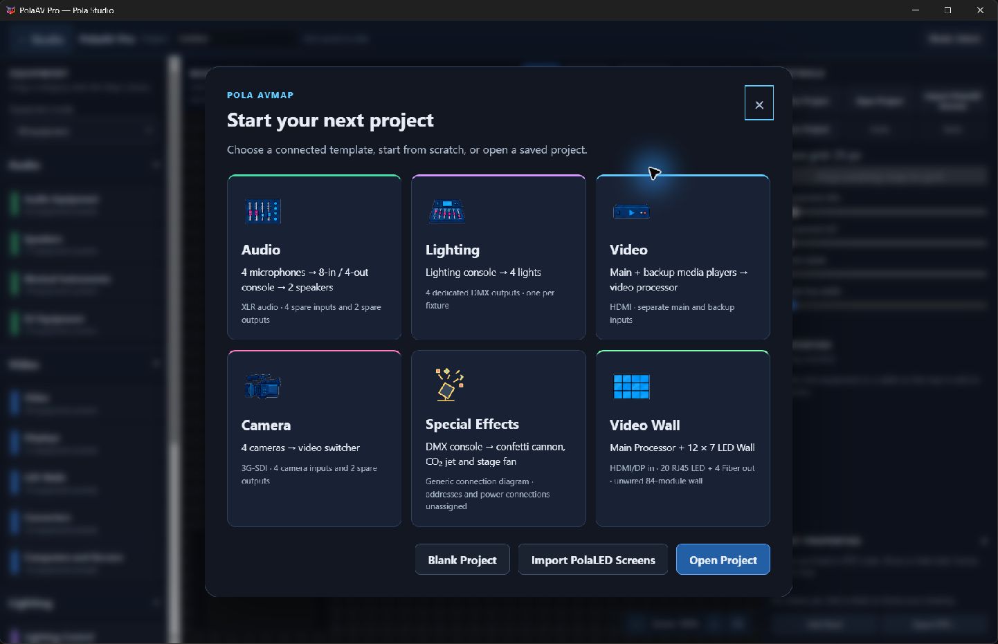The height and width of the screenshot is (644, 998).
Task: Click "HDMI · separate main and backup inputs" text
Action: click(x=672, y=313)
